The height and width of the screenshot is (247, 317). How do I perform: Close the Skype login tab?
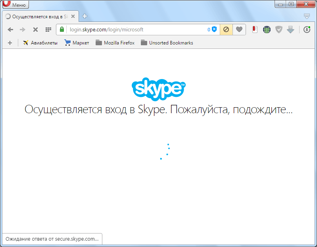pyautogui.click(x=73, y=16)
